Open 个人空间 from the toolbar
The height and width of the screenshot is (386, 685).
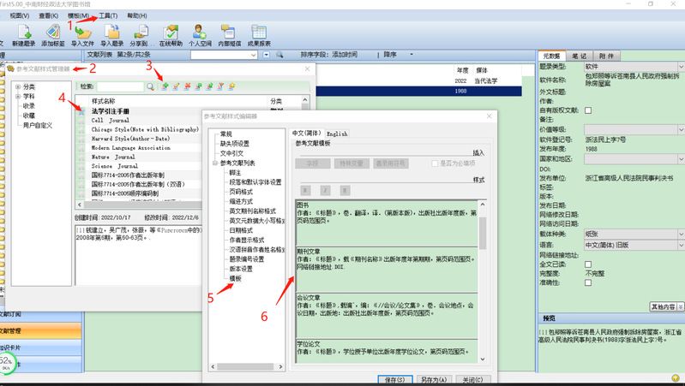click(x=199, y=33)
